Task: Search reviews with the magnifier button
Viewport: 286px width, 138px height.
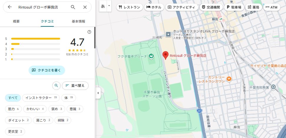Action: 56,86
